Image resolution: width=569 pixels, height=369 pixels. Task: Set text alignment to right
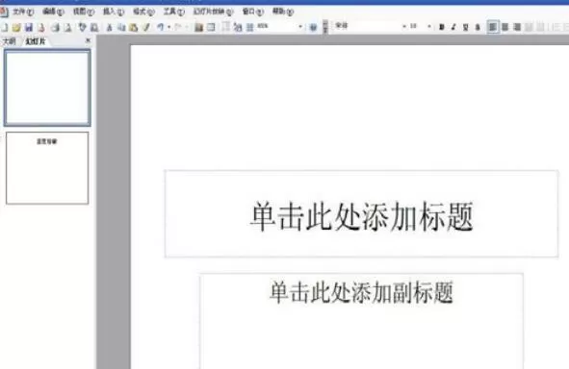pyautogui.click(x=517, y=27)
